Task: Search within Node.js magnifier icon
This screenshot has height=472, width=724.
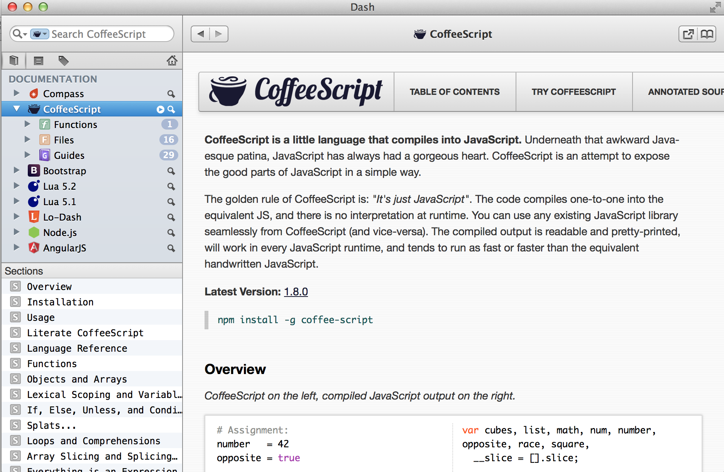Action: coord(171,233)
